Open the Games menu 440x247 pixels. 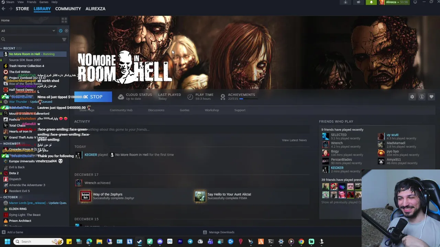click(x=44, y=2)
